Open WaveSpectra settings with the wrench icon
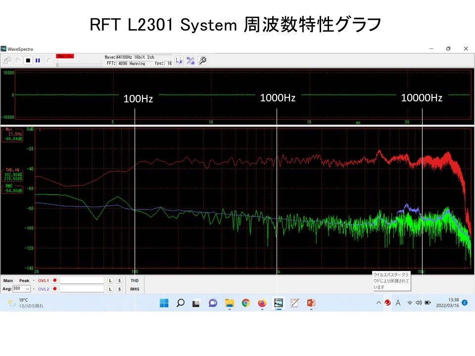Screen dimensions: 475x356 point(201,60)
